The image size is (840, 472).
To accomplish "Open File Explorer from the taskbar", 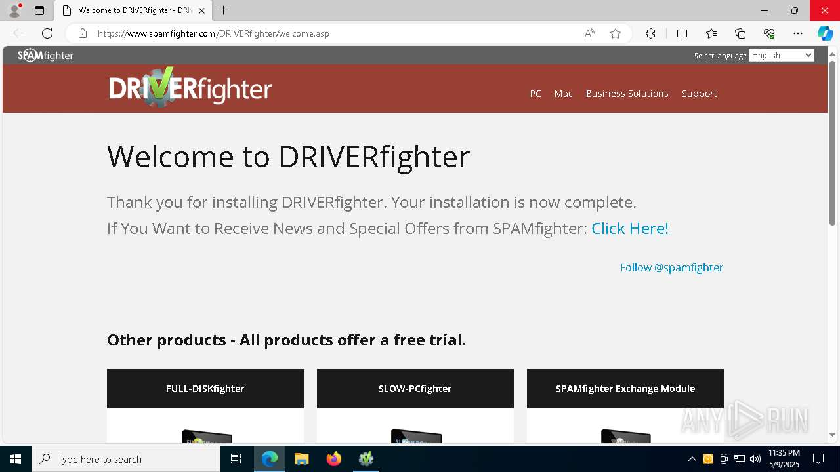I will (x=301, y=459).
